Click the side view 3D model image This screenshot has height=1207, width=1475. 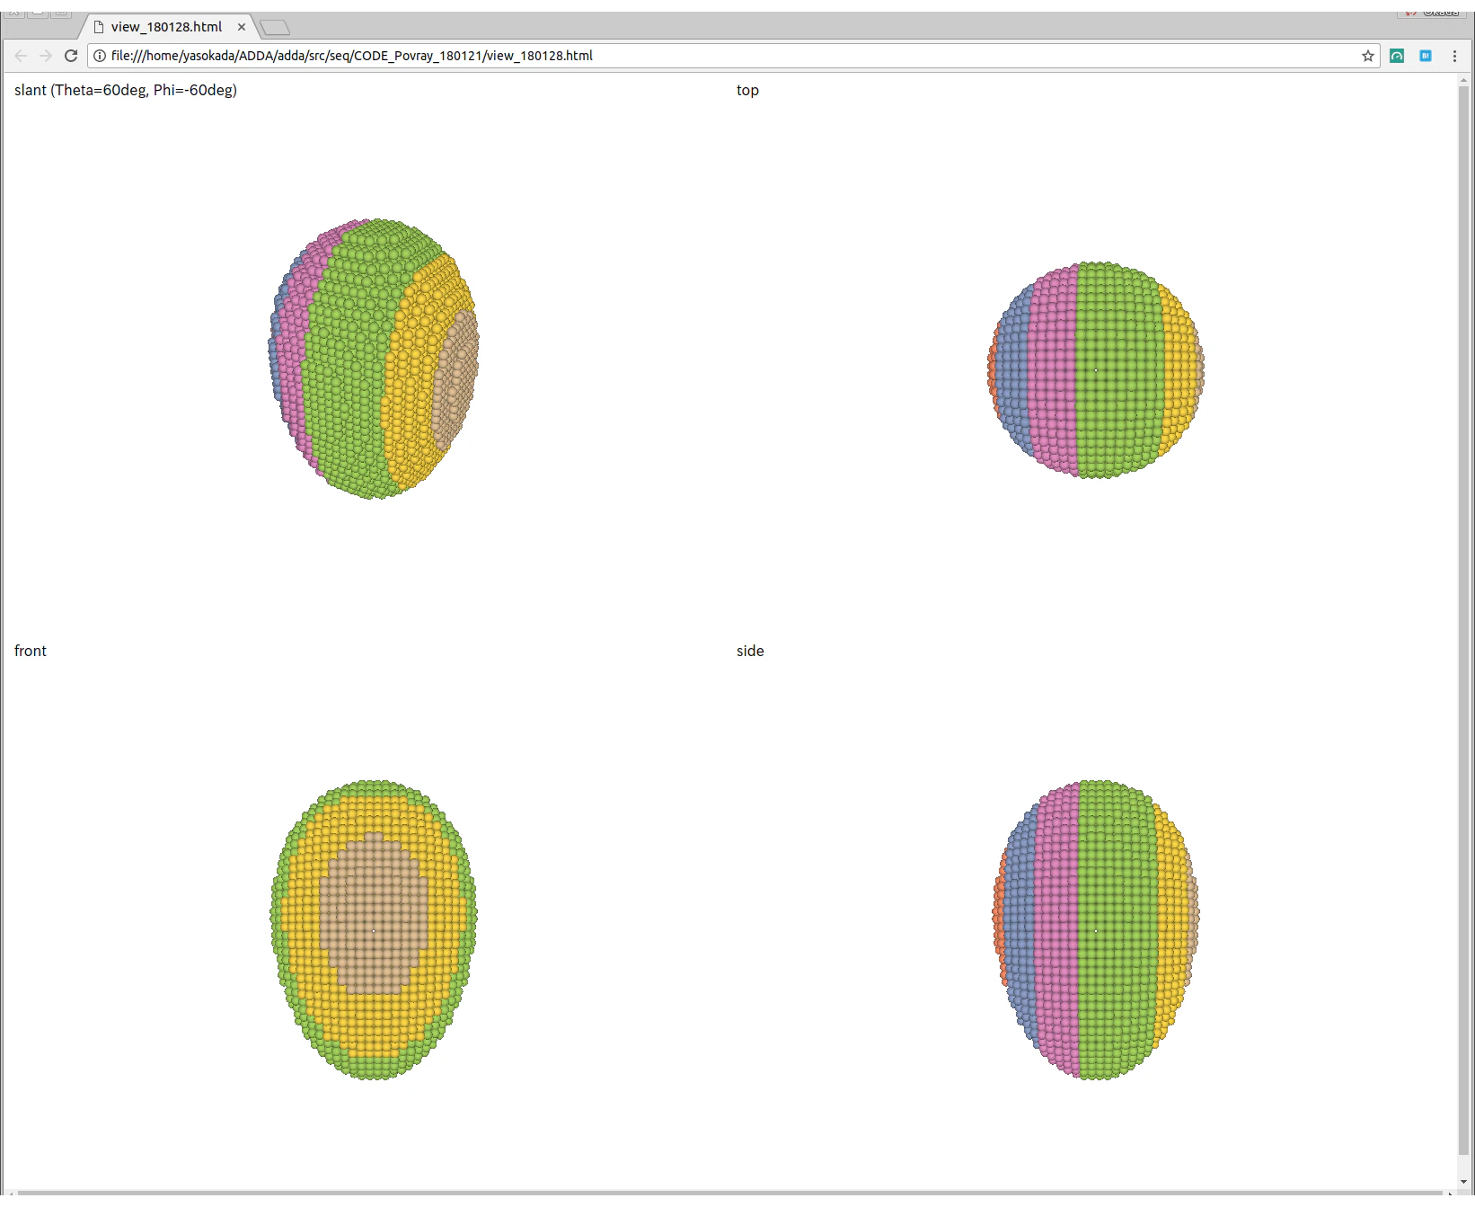click(x=1096, y=929)
